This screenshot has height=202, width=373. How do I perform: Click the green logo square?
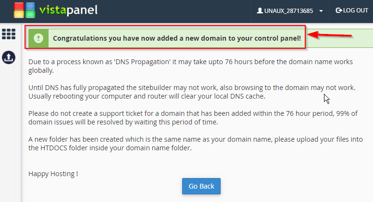pos(30,14)
